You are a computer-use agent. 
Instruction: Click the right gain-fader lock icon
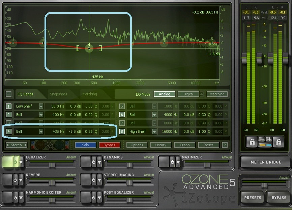[279, 142]
